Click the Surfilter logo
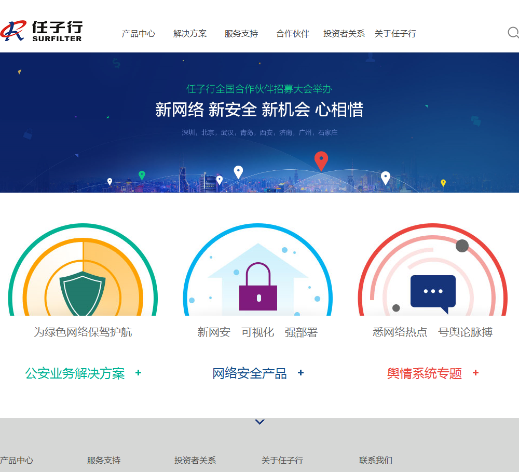519x472 pixels. (x=42, y=31)
